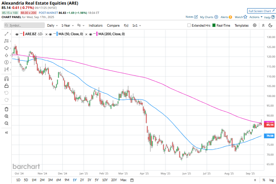Open the MA 50 blue color swatch
Viewport: 276px width, 184px height.
point(57,34)
